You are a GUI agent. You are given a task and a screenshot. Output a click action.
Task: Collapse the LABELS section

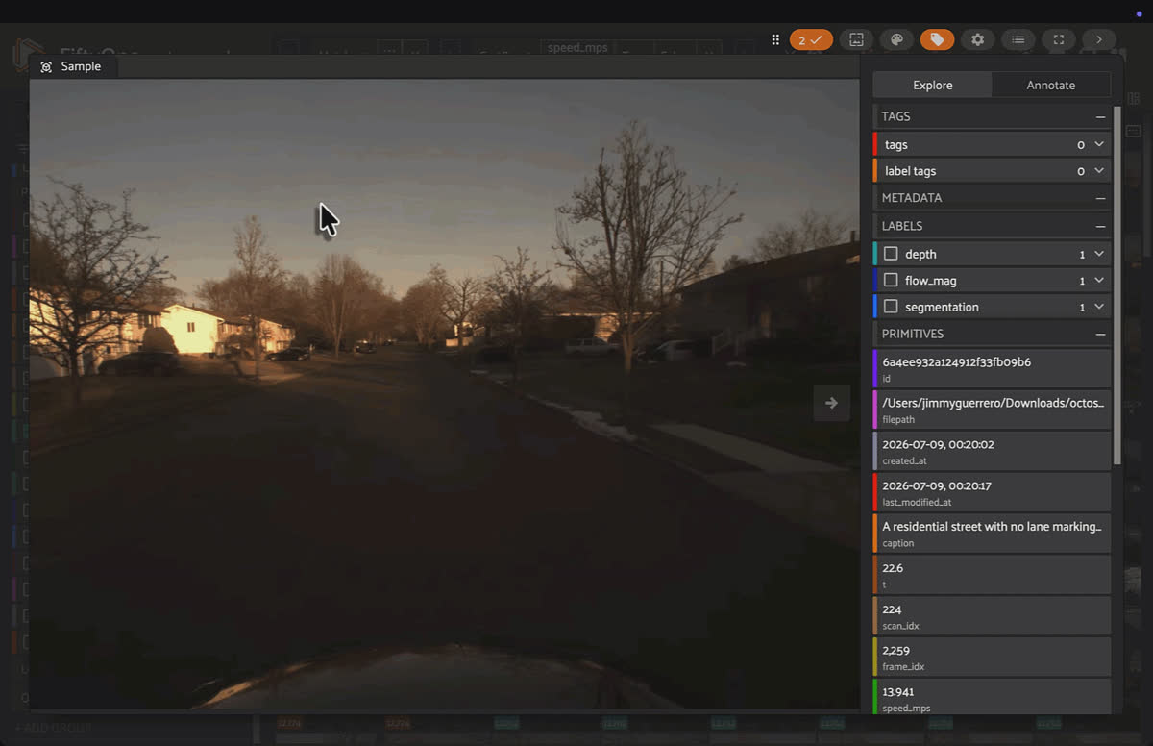(1100, 226)
